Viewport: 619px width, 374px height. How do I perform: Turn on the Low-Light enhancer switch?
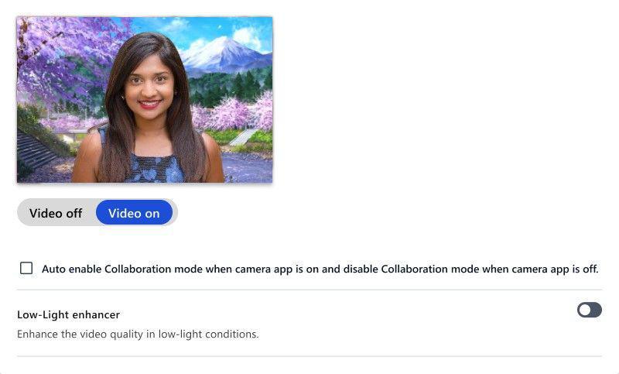tap(590, 310)
